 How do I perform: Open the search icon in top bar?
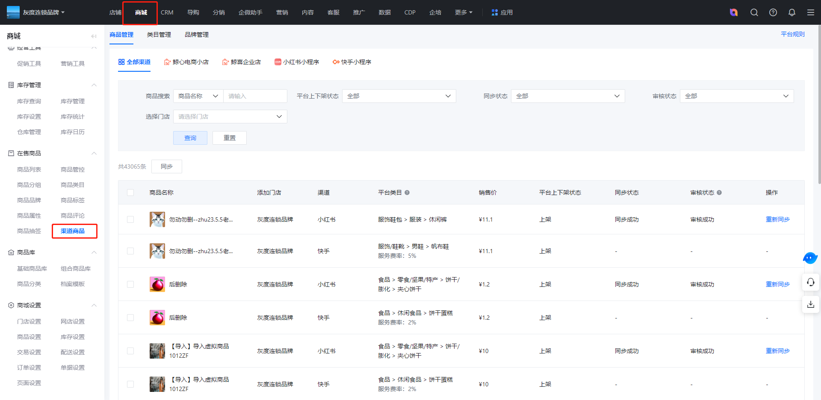pos(754,12)
